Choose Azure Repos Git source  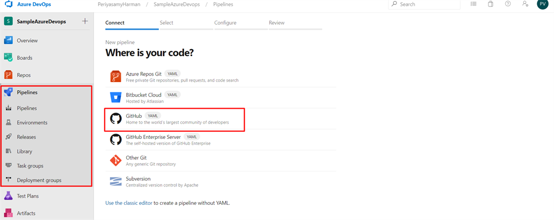point(220,77)
